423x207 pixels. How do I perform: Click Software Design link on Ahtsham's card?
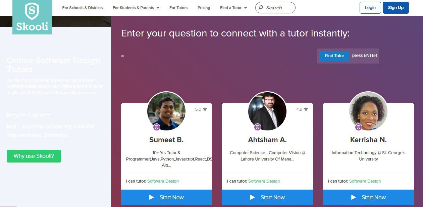point(264,181)
